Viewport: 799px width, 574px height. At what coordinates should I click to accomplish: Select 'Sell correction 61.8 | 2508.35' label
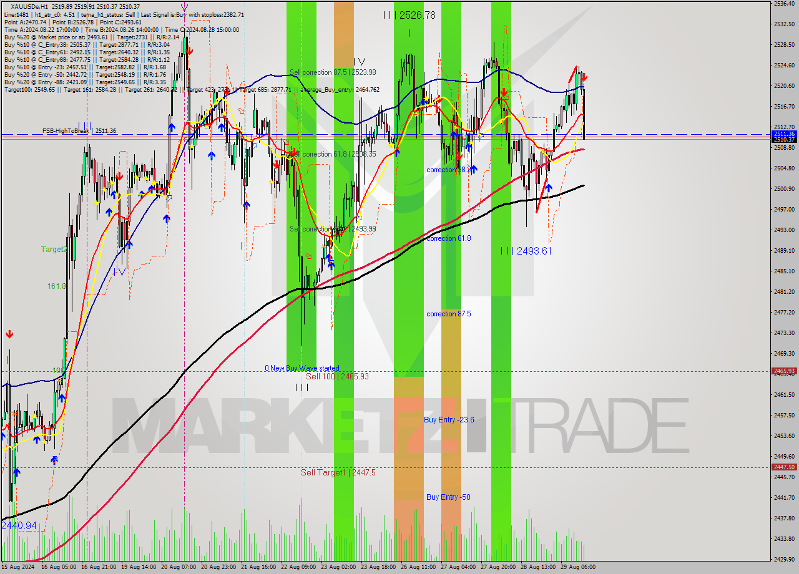pyautogui.click(x=333, y=154)
